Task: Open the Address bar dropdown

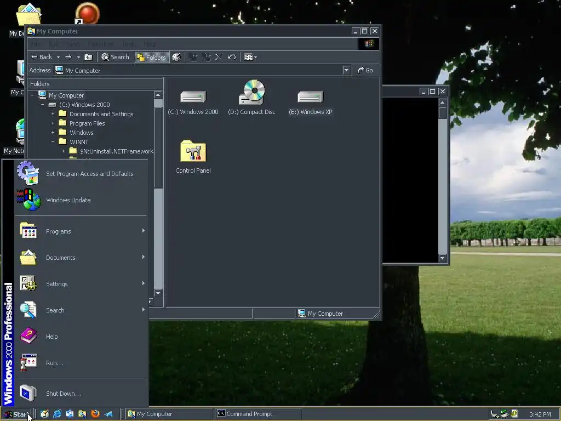Action: [x=346, y=70]
